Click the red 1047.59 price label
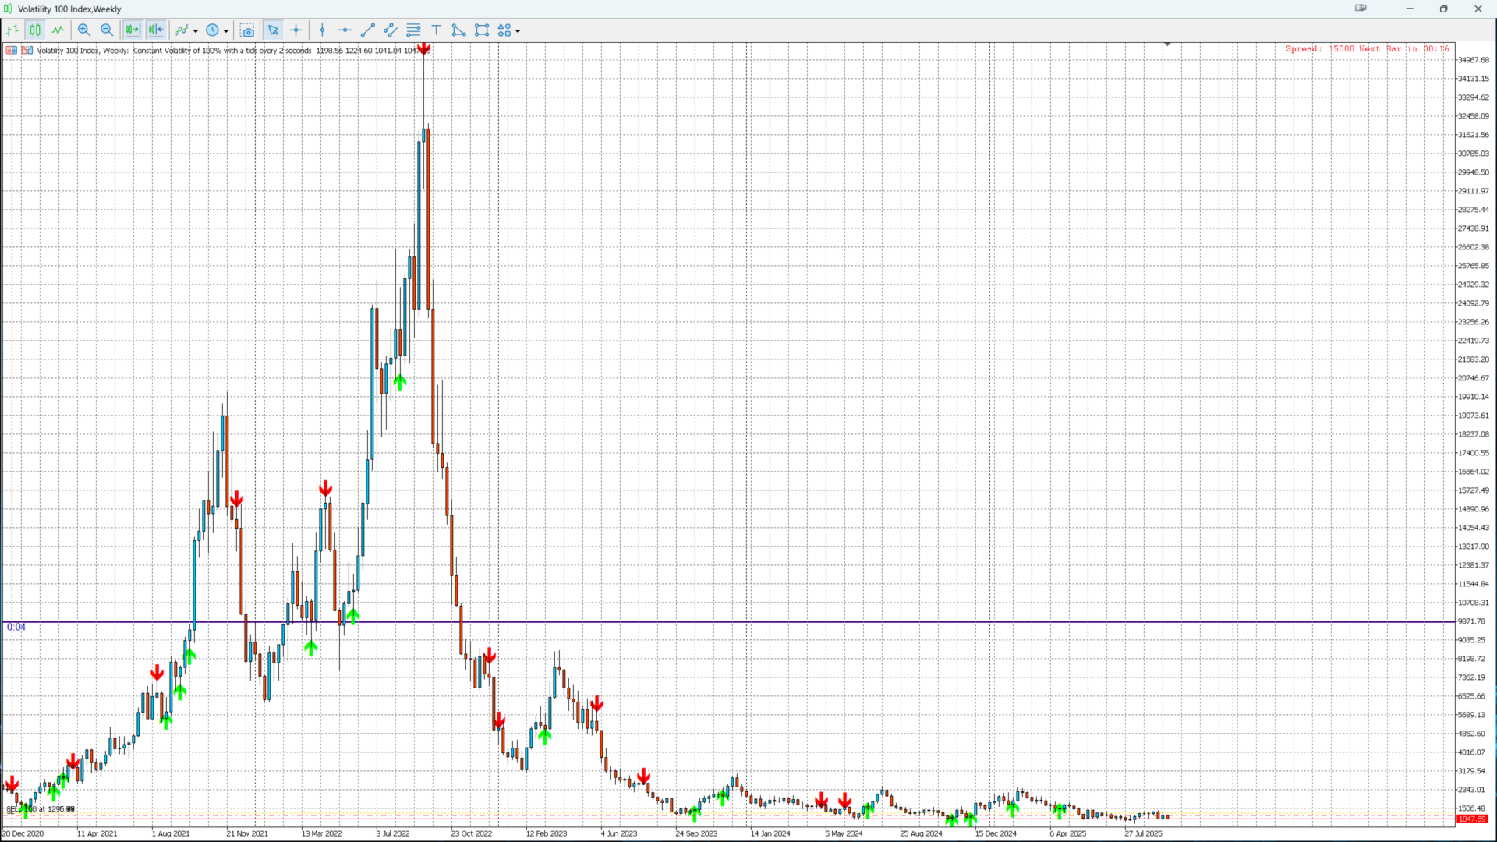Viewport: 1497px width, 842px height. click(1471, 819)
